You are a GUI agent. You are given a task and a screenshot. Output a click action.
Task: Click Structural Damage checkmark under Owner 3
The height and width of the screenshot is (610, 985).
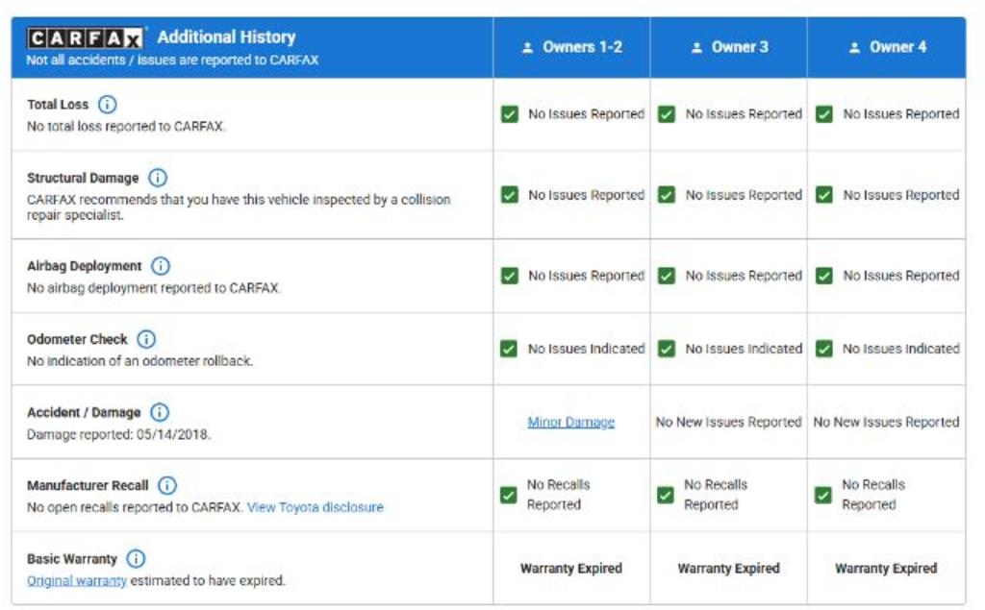666,195
